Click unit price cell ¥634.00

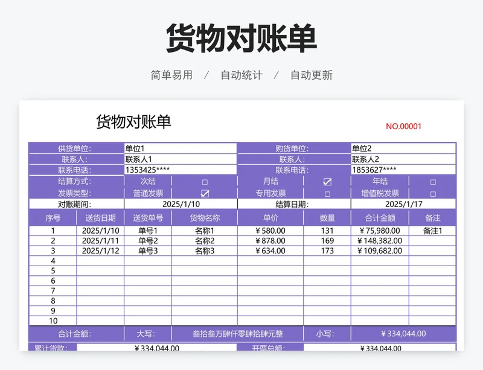point(270,250)
